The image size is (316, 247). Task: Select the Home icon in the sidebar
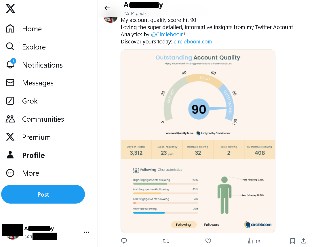[x=10, y=29]
